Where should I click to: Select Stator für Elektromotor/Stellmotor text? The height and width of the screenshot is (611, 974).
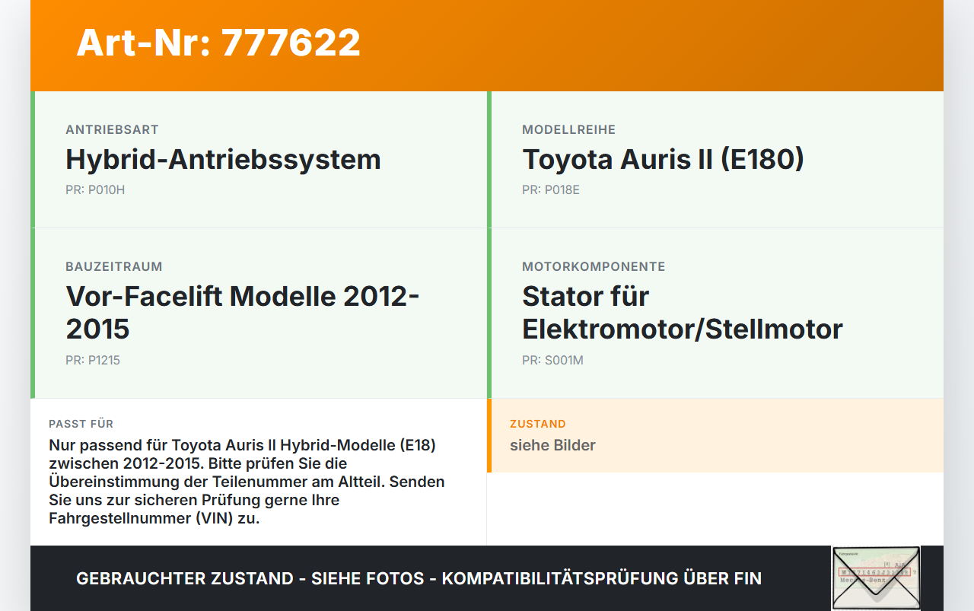[683, 312]
